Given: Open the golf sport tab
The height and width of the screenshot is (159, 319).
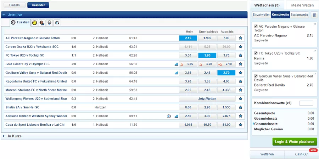Looking at the screenshot, I should tap(50, 23).
